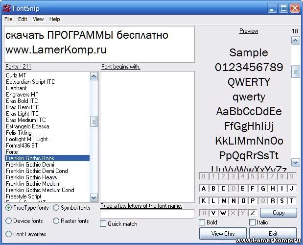The image size is (303, 245).
Task: Click the letter L filter button
Action: [213, 201]
